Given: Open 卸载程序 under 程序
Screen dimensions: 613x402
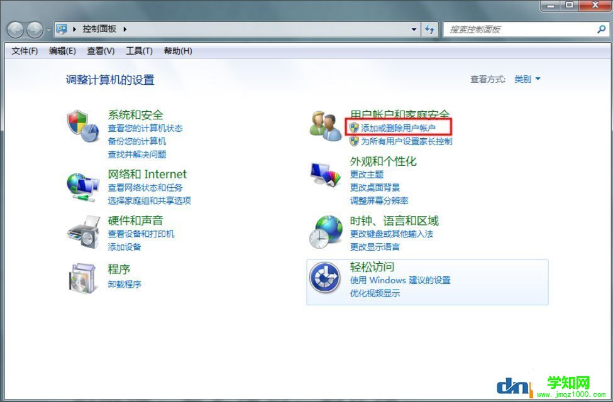Looking at the screenshot, I should tap(123, 284).
